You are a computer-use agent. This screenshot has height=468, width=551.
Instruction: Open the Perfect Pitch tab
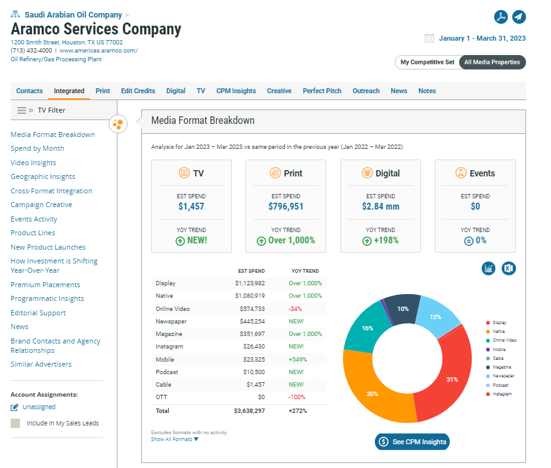(x=322, y=91)
